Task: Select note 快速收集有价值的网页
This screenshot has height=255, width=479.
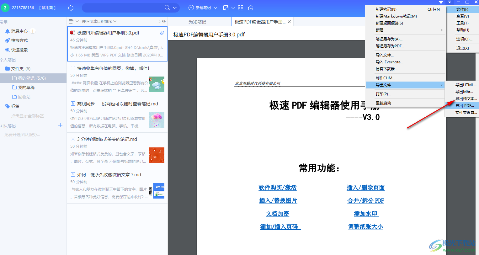Action: (117, 80)
